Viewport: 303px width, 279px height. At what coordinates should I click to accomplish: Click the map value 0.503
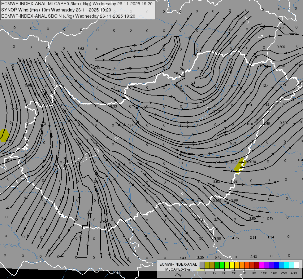[x=280, y=28]
